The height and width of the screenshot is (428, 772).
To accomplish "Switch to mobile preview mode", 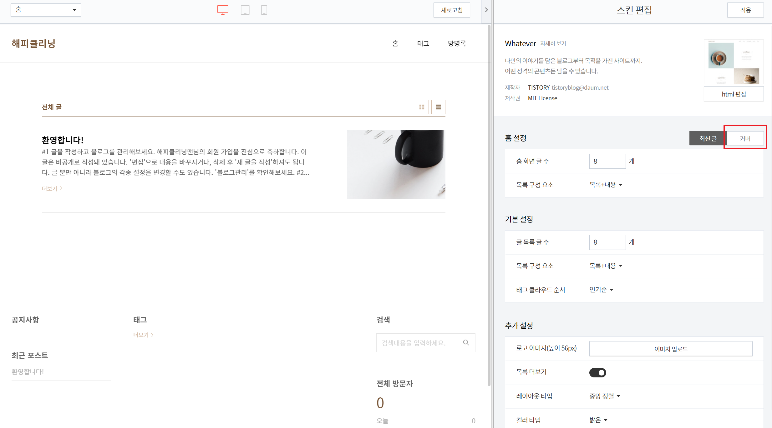I will tap(264, 10).
